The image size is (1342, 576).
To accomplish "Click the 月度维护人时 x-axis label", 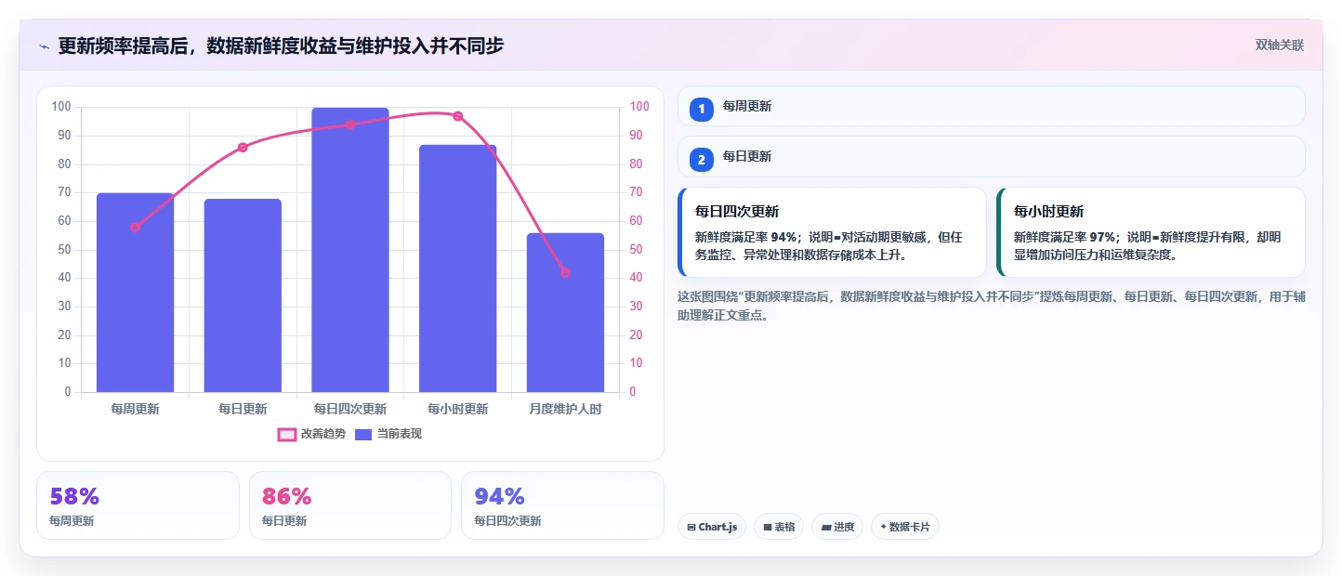I will point(565,409).
